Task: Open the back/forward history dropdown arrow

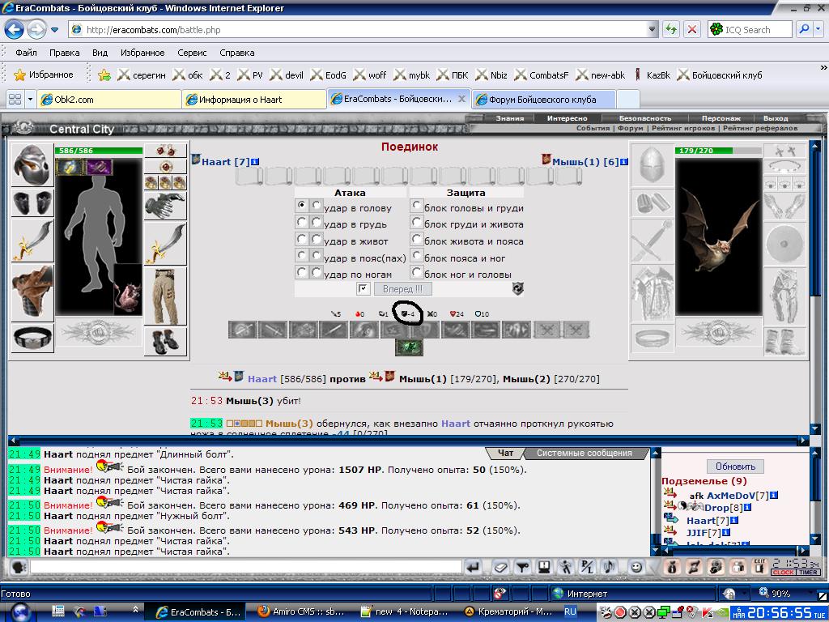Action: tap(54, 30)
